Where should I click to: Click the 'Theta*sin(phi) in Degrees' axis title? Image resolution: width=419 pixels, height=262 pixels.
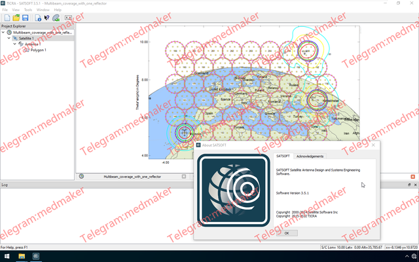(x=137, y=92)
